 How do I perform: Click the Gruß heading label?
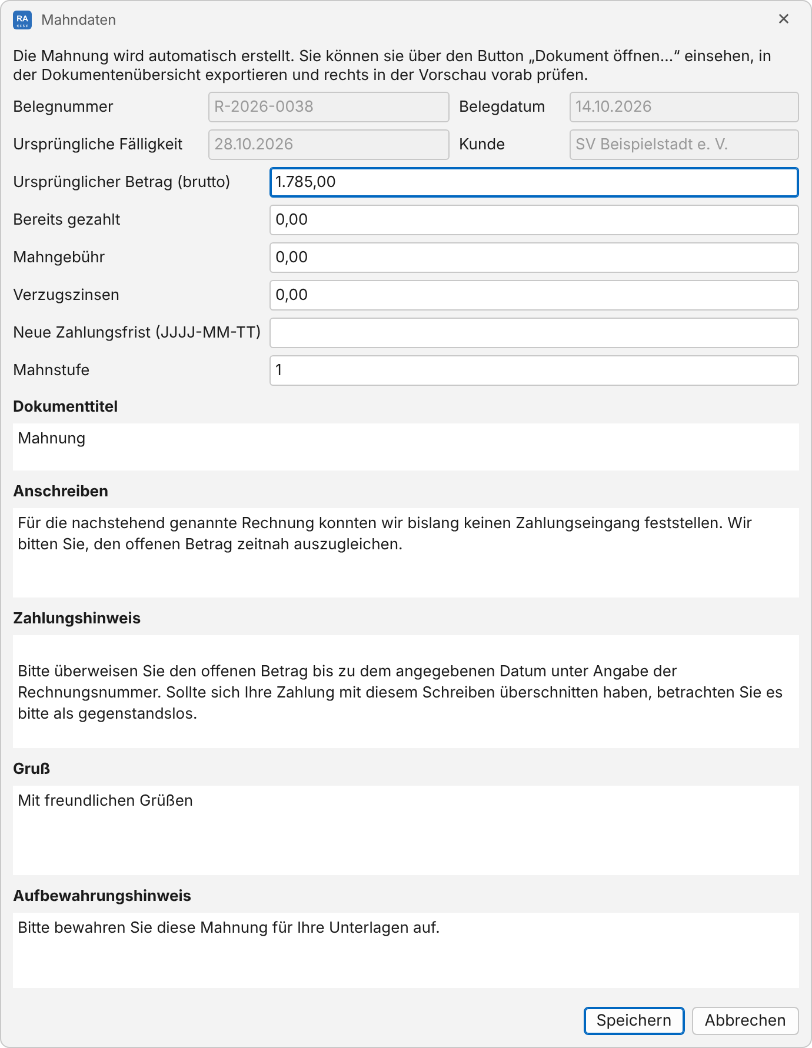(32, 769)
